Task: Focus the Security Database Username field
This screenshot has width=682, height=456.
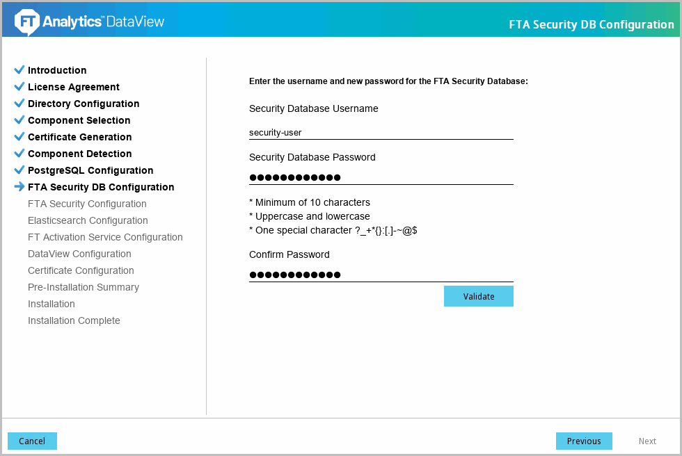Action: 381,132
